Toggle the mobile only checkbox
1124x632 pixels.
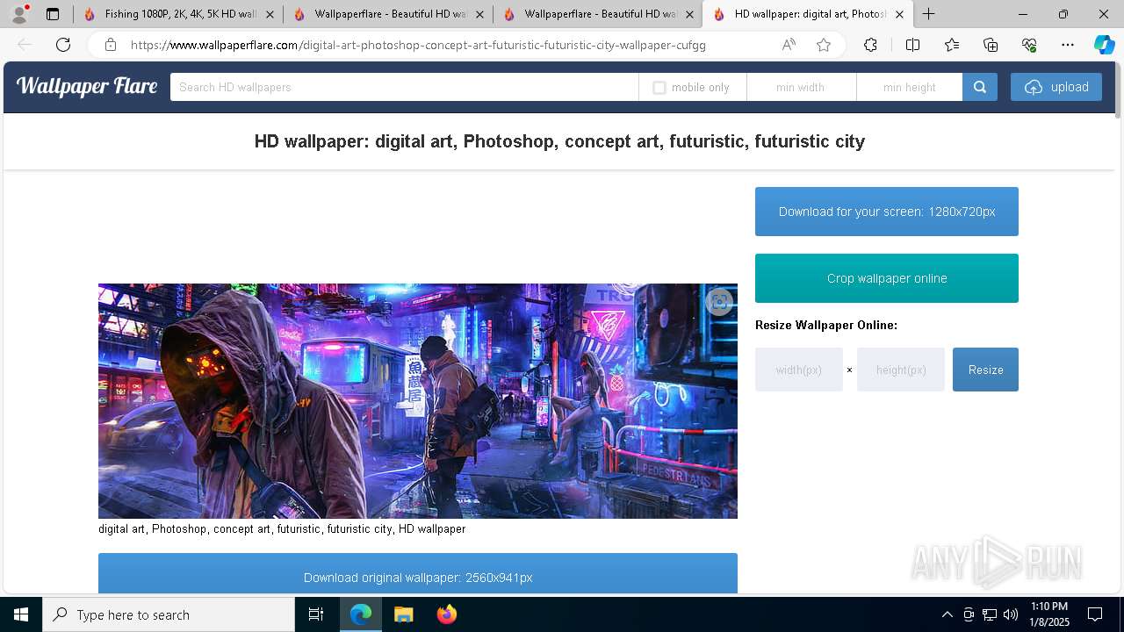tap(659, 88)
